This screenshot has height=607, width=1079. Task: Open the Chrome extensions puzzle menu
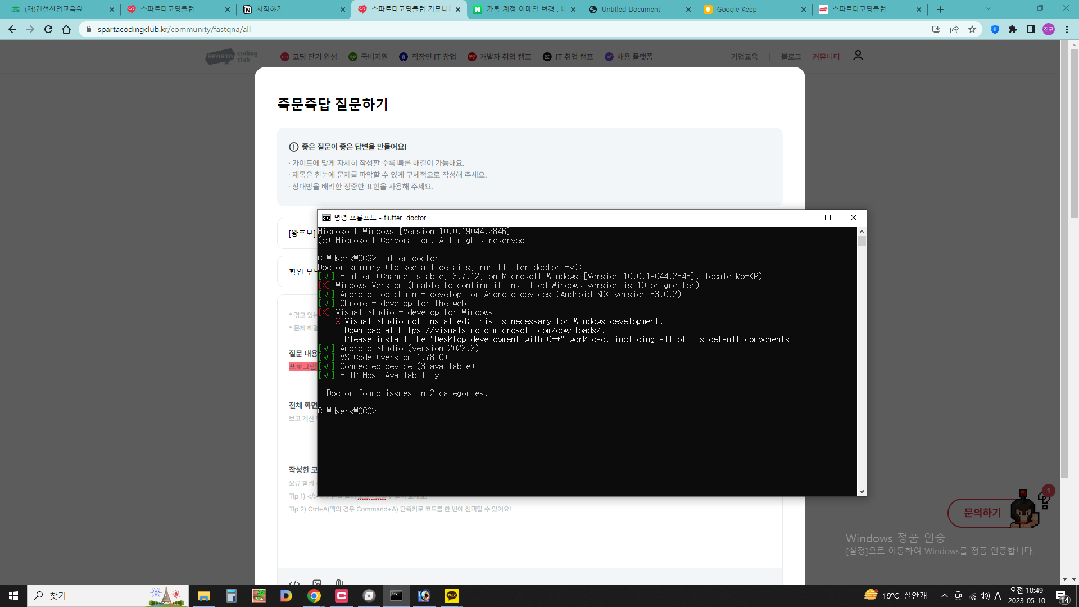1013,29
